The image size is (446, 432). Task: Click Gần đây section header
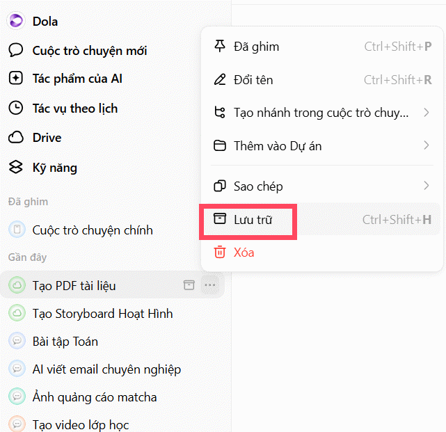coord(27,257)
